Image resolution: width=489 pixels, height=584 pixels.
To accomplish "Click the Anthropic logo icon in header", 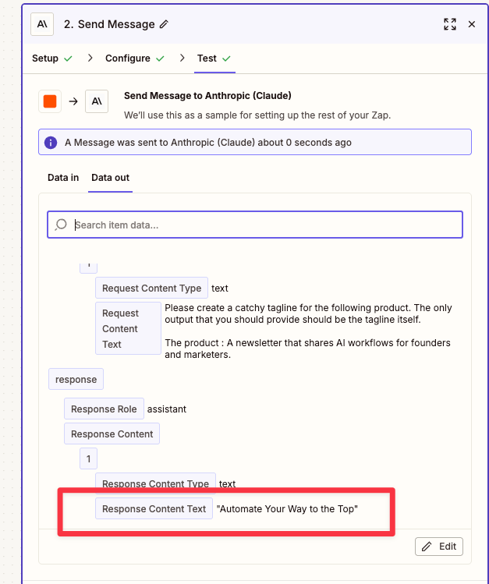I will point(42,24).
